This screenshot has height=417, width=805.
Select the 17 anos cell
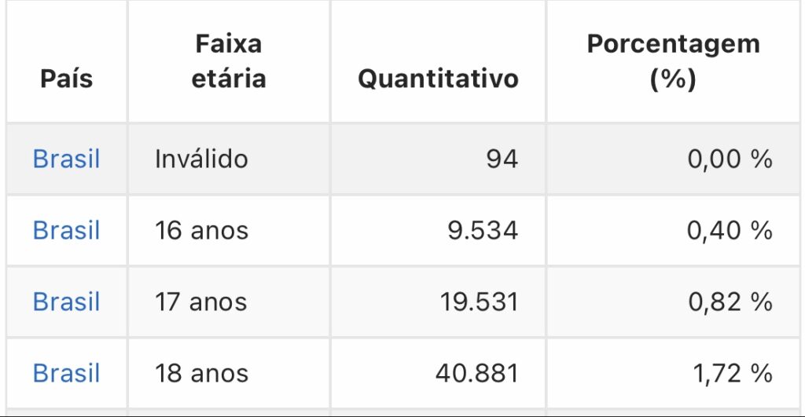(229, 301)
